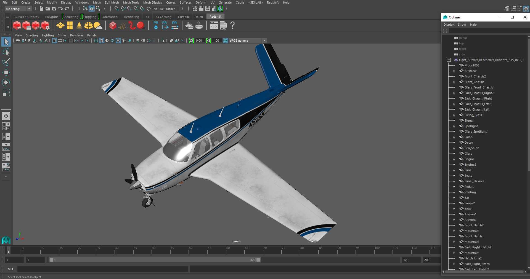The image size is (530, 279).
Task: Click the Redshift proxy export shelf icon
Action: (165, 25)
